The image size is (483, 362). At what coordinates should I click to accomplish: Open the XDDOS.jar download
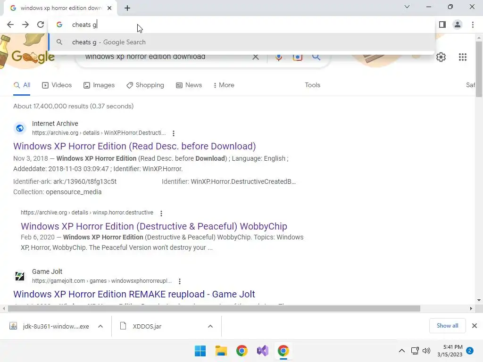(x=141, y=326)
